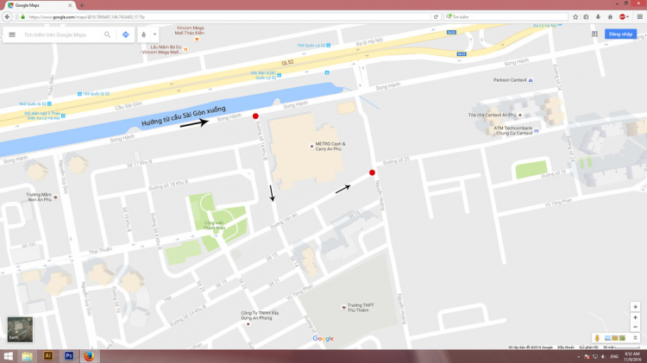The image size is (647, 363).
Task: Show my location on the map
Action: point(636,307)
